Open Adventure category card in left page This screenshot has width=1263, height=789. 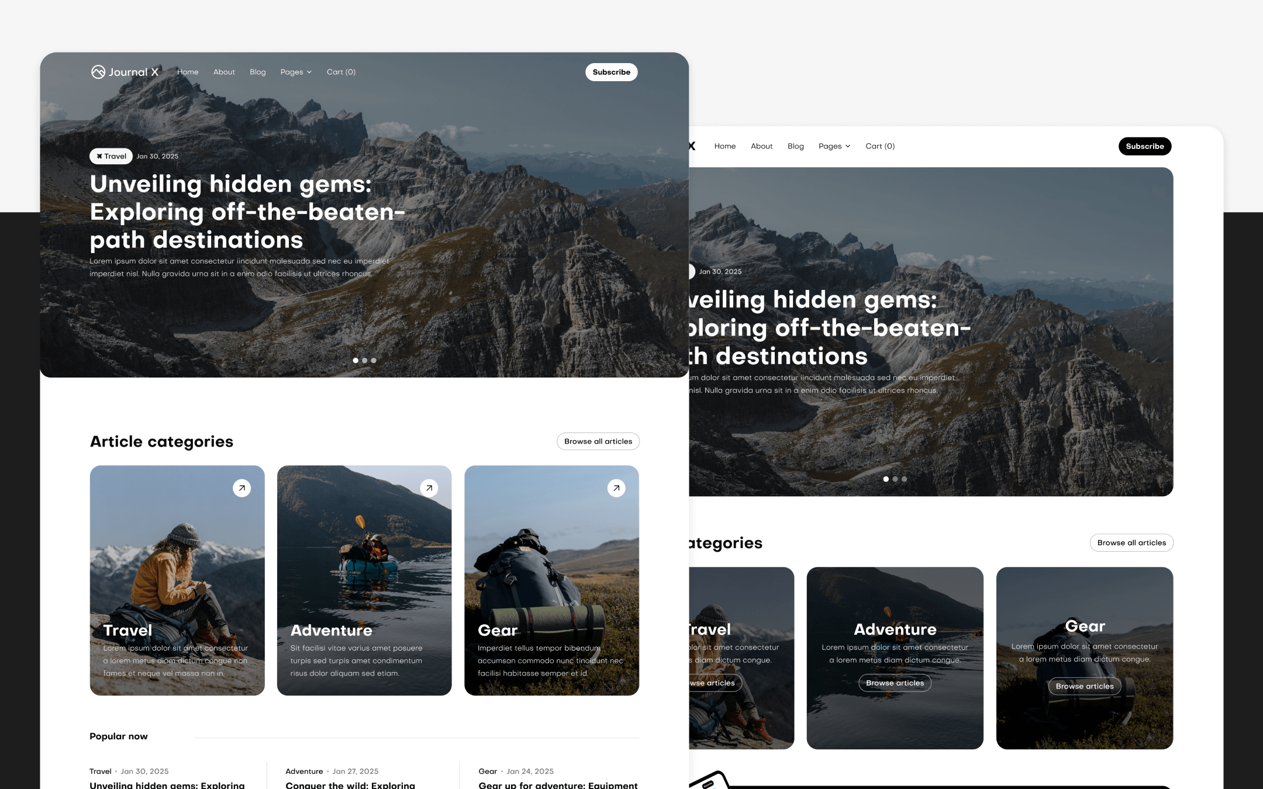coord(364,580)
